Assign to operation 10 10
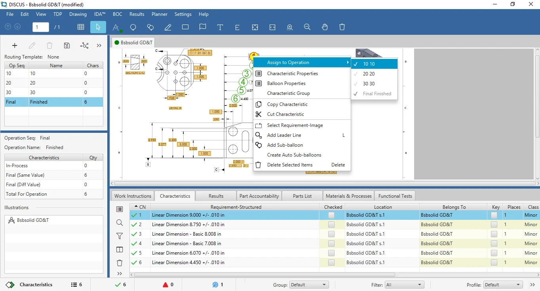The width and height of the screenshot is (540, 291). (x=374, y=64)
